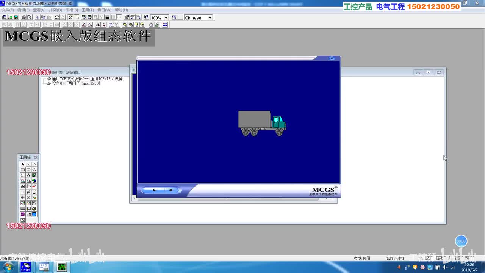Select the rectangle tool in toolbox

[23, 170]
